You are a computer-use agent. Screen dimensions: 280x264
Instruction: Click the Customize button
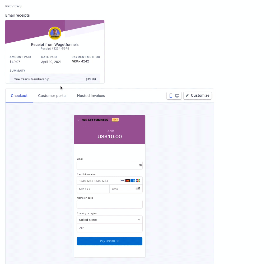pyautogui.click(x=198, y=96)
